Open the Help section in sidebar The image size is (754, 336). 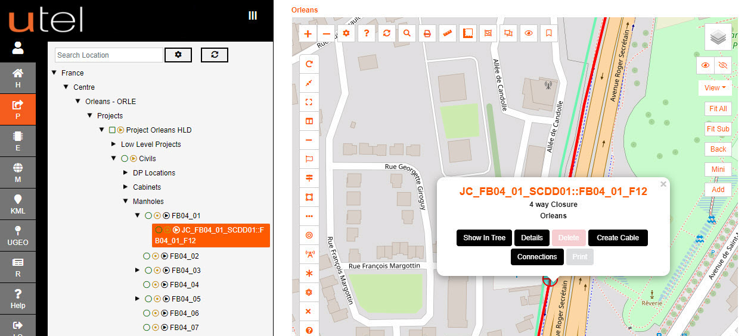pyautogui.click(x=18, y=299)
